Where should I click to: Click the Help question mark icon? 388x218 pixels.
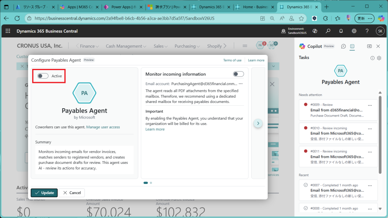(x=367, y=31)
